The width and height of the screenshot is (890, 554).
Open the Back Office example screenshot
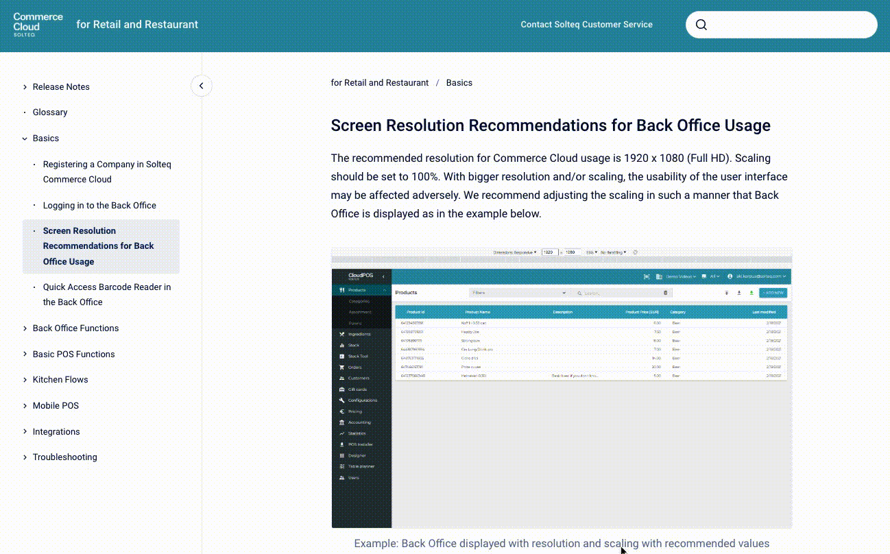561,388
